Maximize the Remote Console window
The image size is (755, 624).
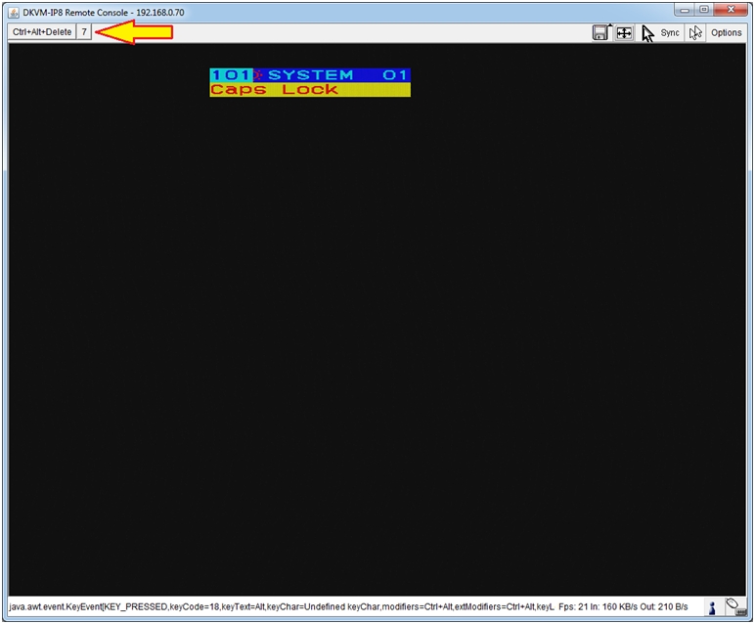point(704,11)
